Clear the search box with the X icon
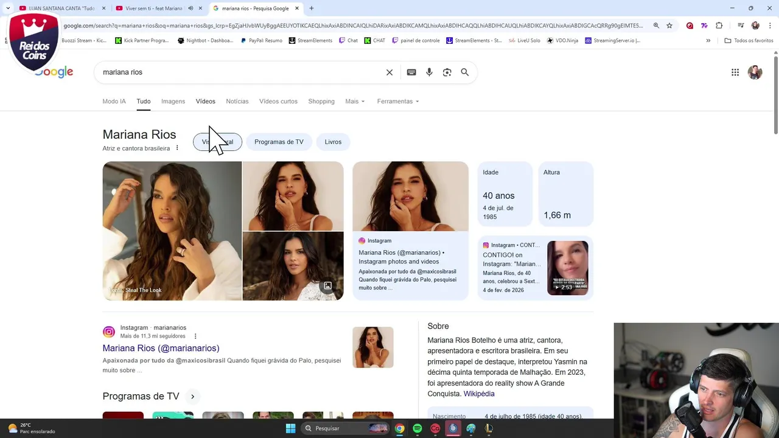 pyautogui.click(x=389, y=72)
